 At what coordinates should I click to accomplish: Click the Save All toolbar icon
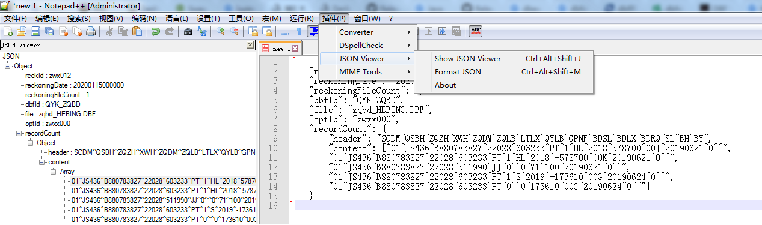[x=49, y=31]
